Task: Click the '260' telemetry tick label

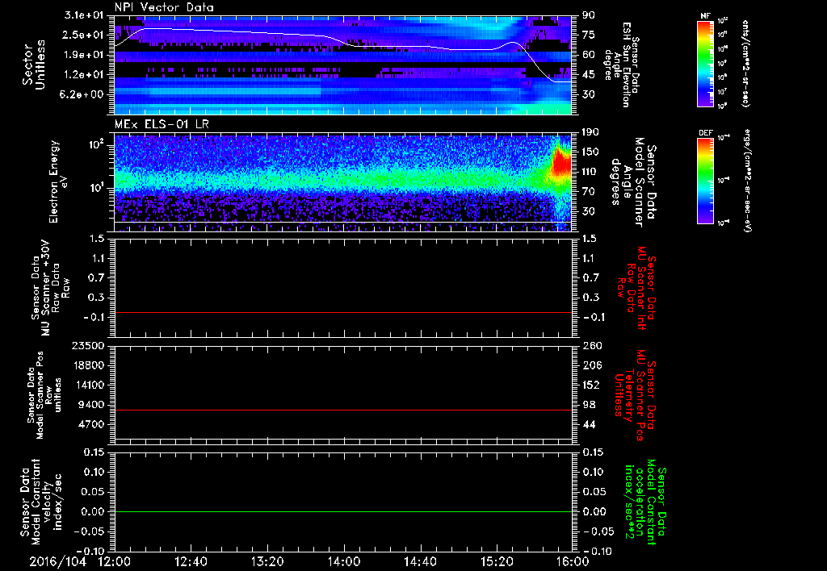Action: 590,345
